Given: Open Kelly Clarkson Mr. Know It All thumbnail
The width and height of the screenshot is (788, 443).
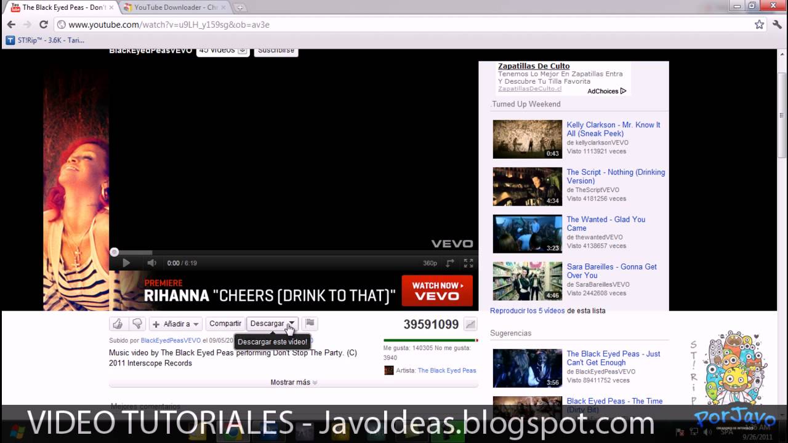Looking at the screenshot, I should coord(528,139).
